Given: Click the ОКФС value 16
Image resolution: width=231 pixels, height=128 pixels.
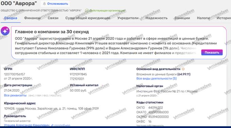Looking at the screenshot, I should pos(150,121).
